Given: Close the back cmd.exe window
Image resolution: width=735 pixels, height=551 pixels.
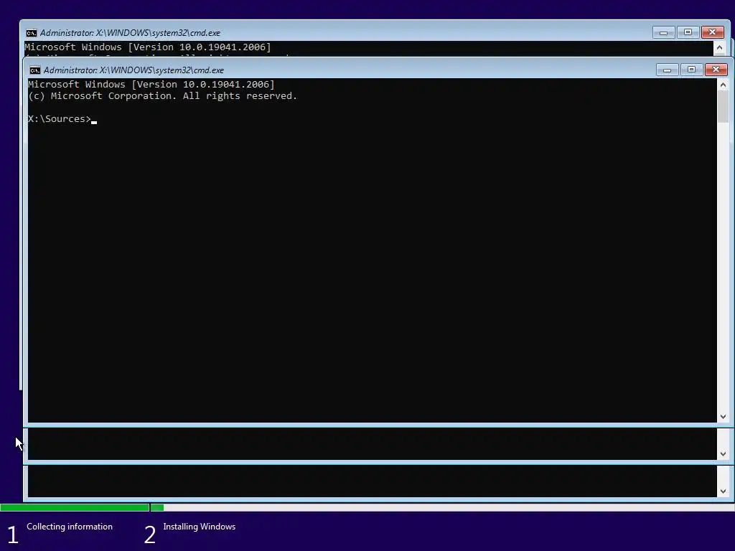Looking at the screenshot, I should (712, 32).
